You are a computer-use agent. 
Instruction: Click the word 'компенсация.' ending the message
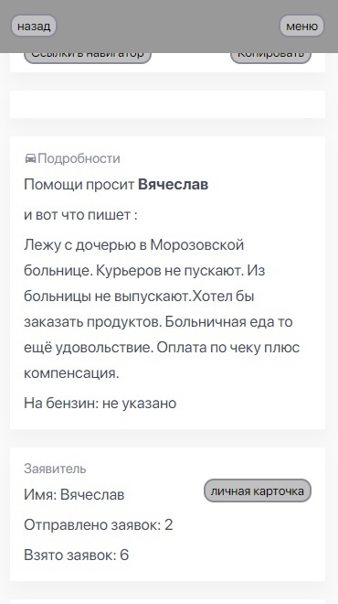(x=71, y=372)
